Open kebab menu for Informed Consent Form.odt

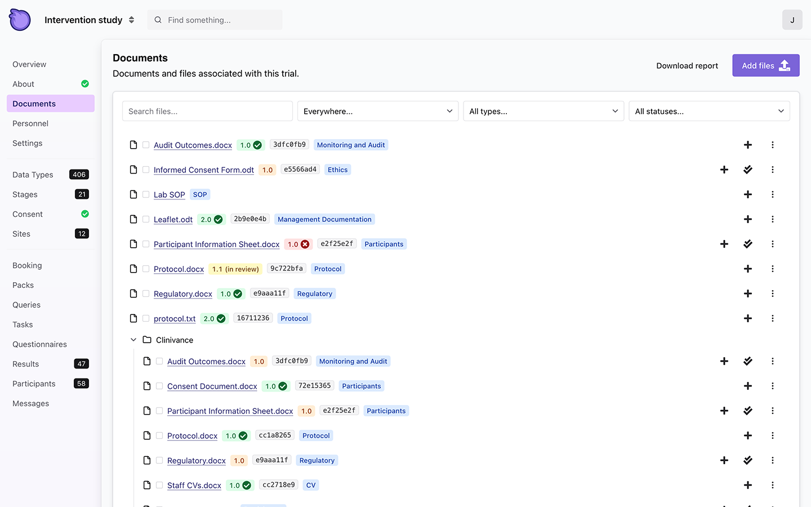click(773, 170)
